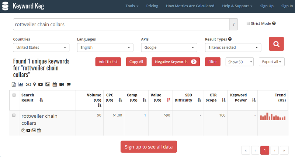Image resolution: width=295 pixels, height=157 pixels.
Task: Sort by Value (US) column
Action: [168, 100]
